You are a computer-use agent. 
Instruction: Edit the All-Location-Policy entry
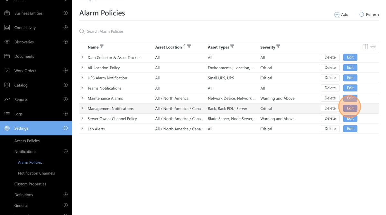[x=350, y=68]
